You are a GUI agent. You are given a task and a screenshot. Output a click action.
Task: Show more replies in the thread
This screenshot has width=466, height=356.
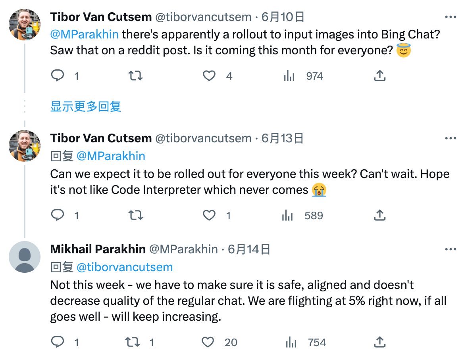pos(86,107)
